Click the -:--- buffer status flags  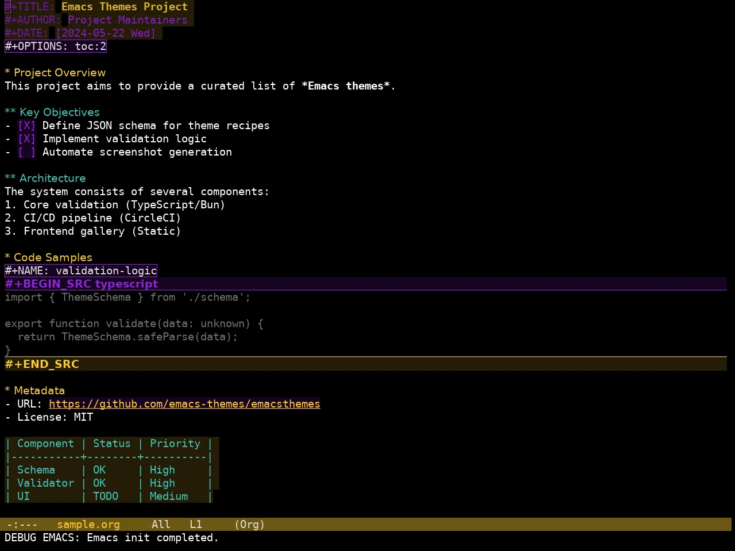click(x=22, y=525)
